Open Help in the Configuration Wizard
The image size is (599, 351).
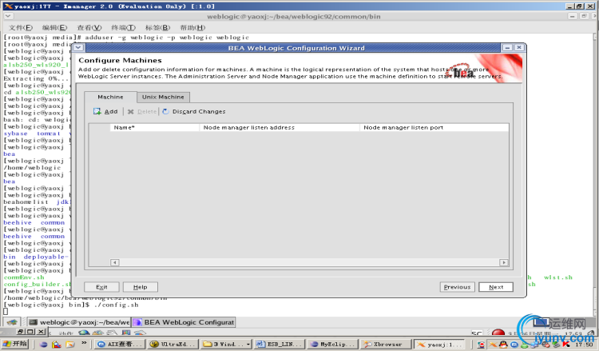click(x=141, y=287)
